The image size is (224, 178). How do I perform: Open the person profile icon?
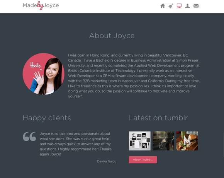[187, 6]
